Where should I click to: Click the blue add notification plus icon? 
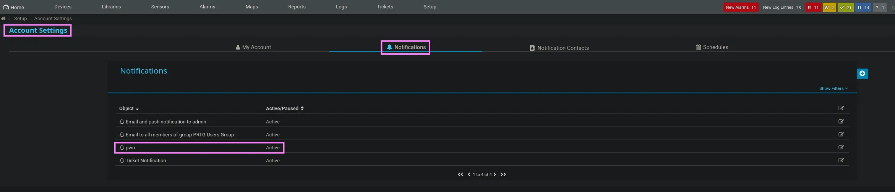pos(862,74)
